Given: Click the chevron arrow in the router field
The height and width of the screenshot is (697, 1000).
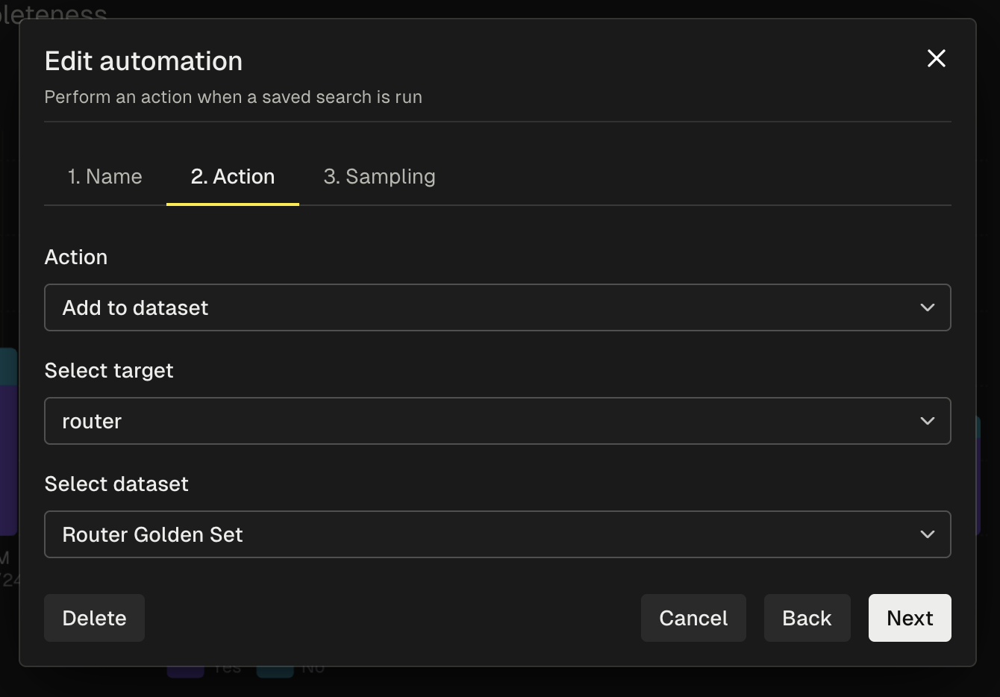Looking at the screenshot, I should 927,421.
